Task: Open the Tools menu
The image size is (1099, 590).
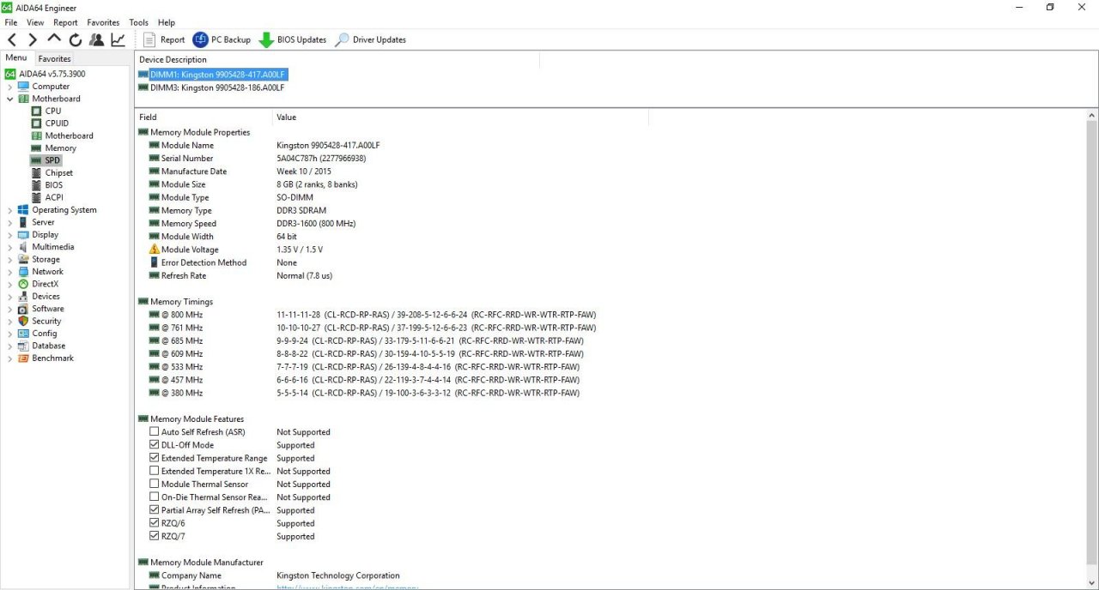Action: point(138,22)
